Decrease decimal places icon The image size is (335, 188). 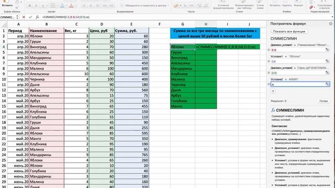point(206,6)
